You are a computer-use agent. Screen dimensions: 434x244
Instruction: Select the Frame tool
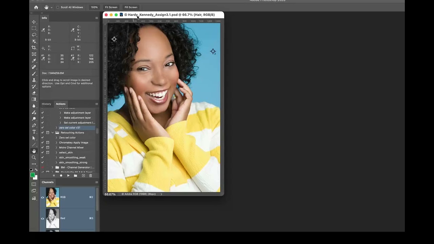tap(34, 54)
